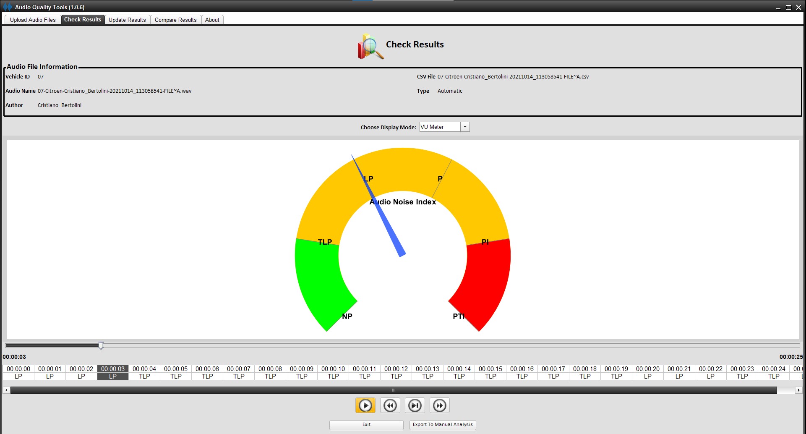Open the About tab
806x434 pixels.
(x=212, y=20)
